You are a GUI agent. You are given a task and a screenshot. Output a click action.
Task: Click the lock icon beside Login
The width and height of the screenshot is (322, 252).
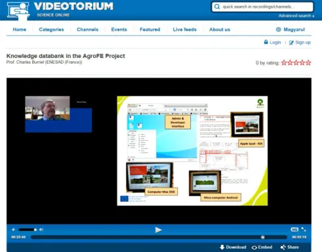(266, 42)
